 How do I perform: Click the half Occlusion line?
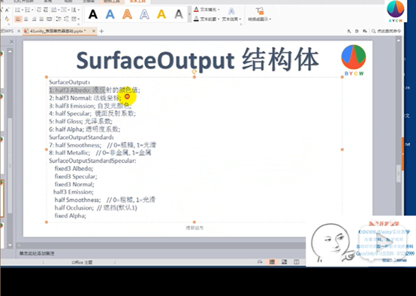(96, 208)
